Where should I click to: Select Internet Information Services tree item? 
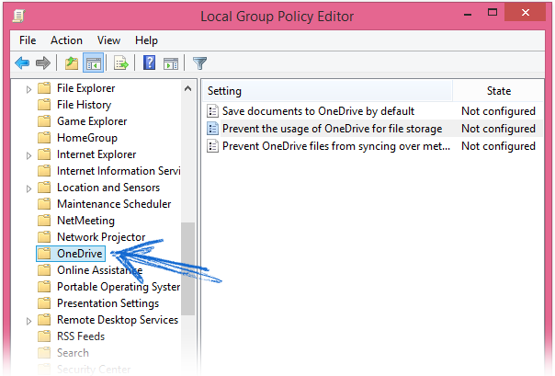click(x=119, y=171)
